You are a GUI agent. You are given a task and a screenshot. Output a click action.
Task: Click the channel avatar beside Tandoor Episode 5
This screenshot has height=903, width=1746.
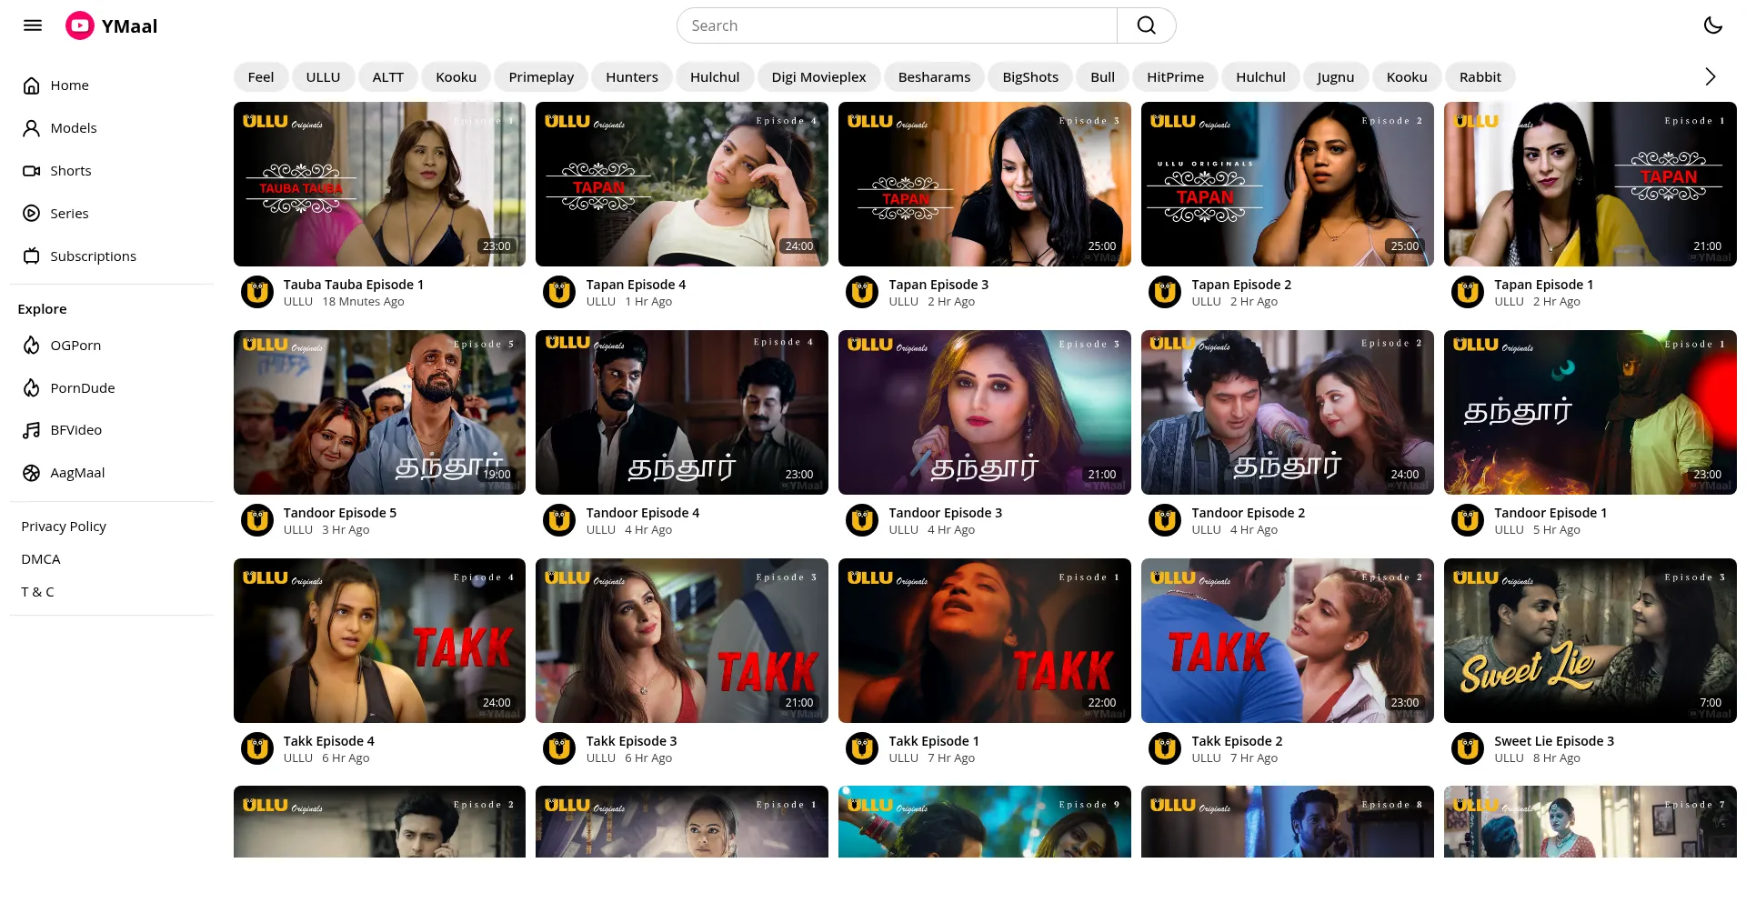[x=257, y=520]
